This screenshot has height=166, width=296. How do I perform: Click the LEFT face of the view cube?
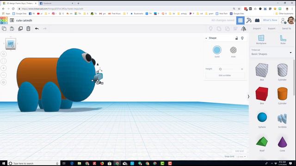11,43
